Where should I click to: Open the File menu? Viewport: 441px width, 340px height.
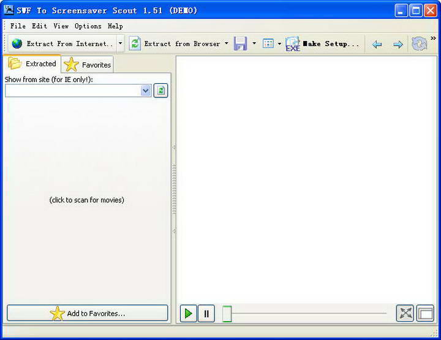pos(18,26)
